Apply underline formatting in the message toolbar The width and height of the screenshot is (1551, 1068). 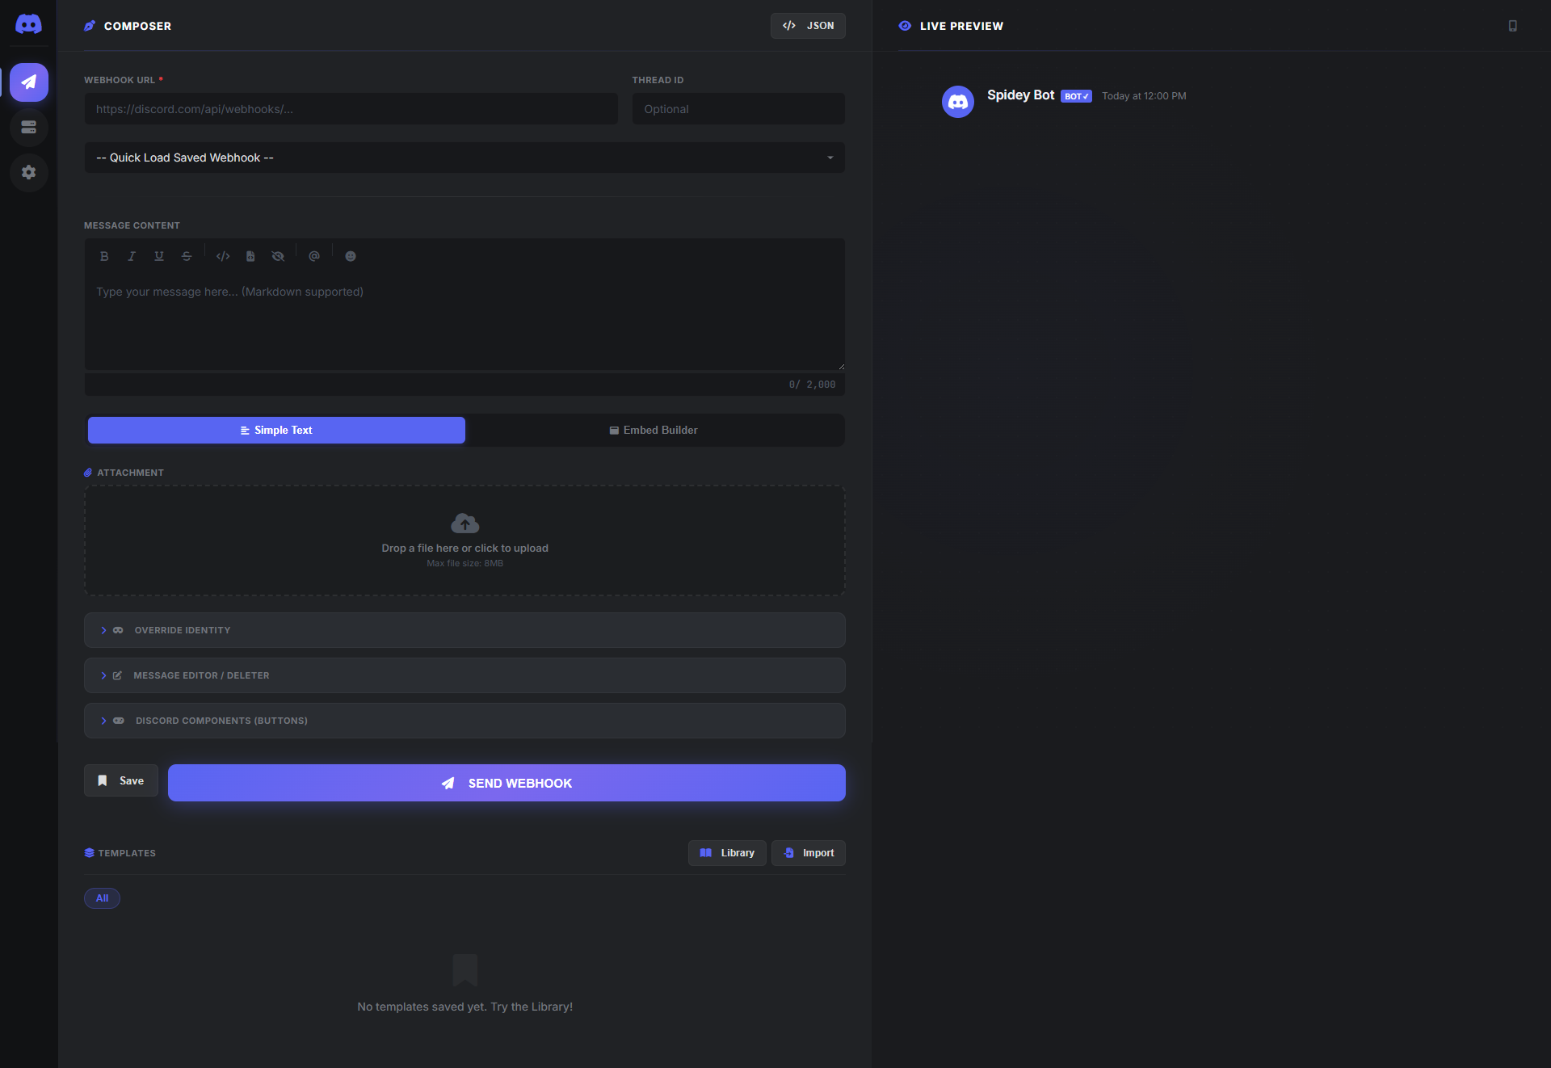tap(159, 256)
